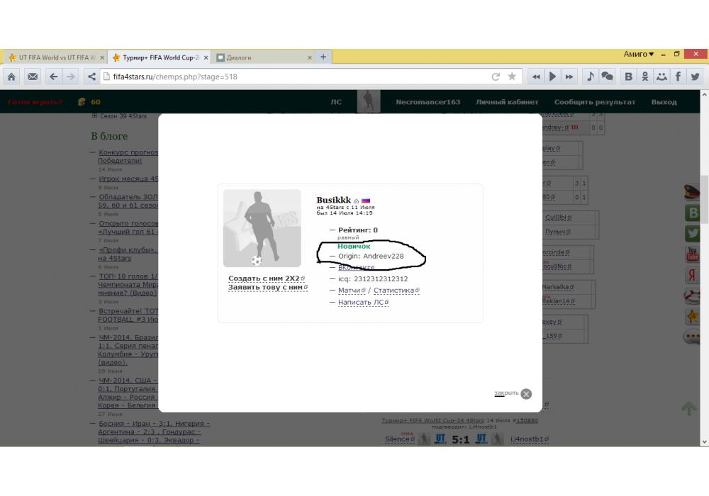The image size is (709, 496).
Task: Bookmark page with the star icon
Action: (x=511, y=77)
